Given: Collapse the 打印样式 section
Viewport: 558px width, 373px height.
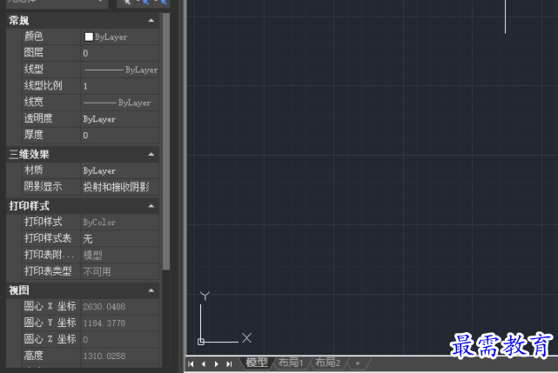Looking at the screenshot, I should click(x=151, y=206).
